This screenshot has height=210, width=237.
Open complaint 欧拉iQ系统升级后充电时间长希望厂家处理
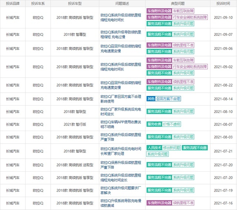click(121, 151)
